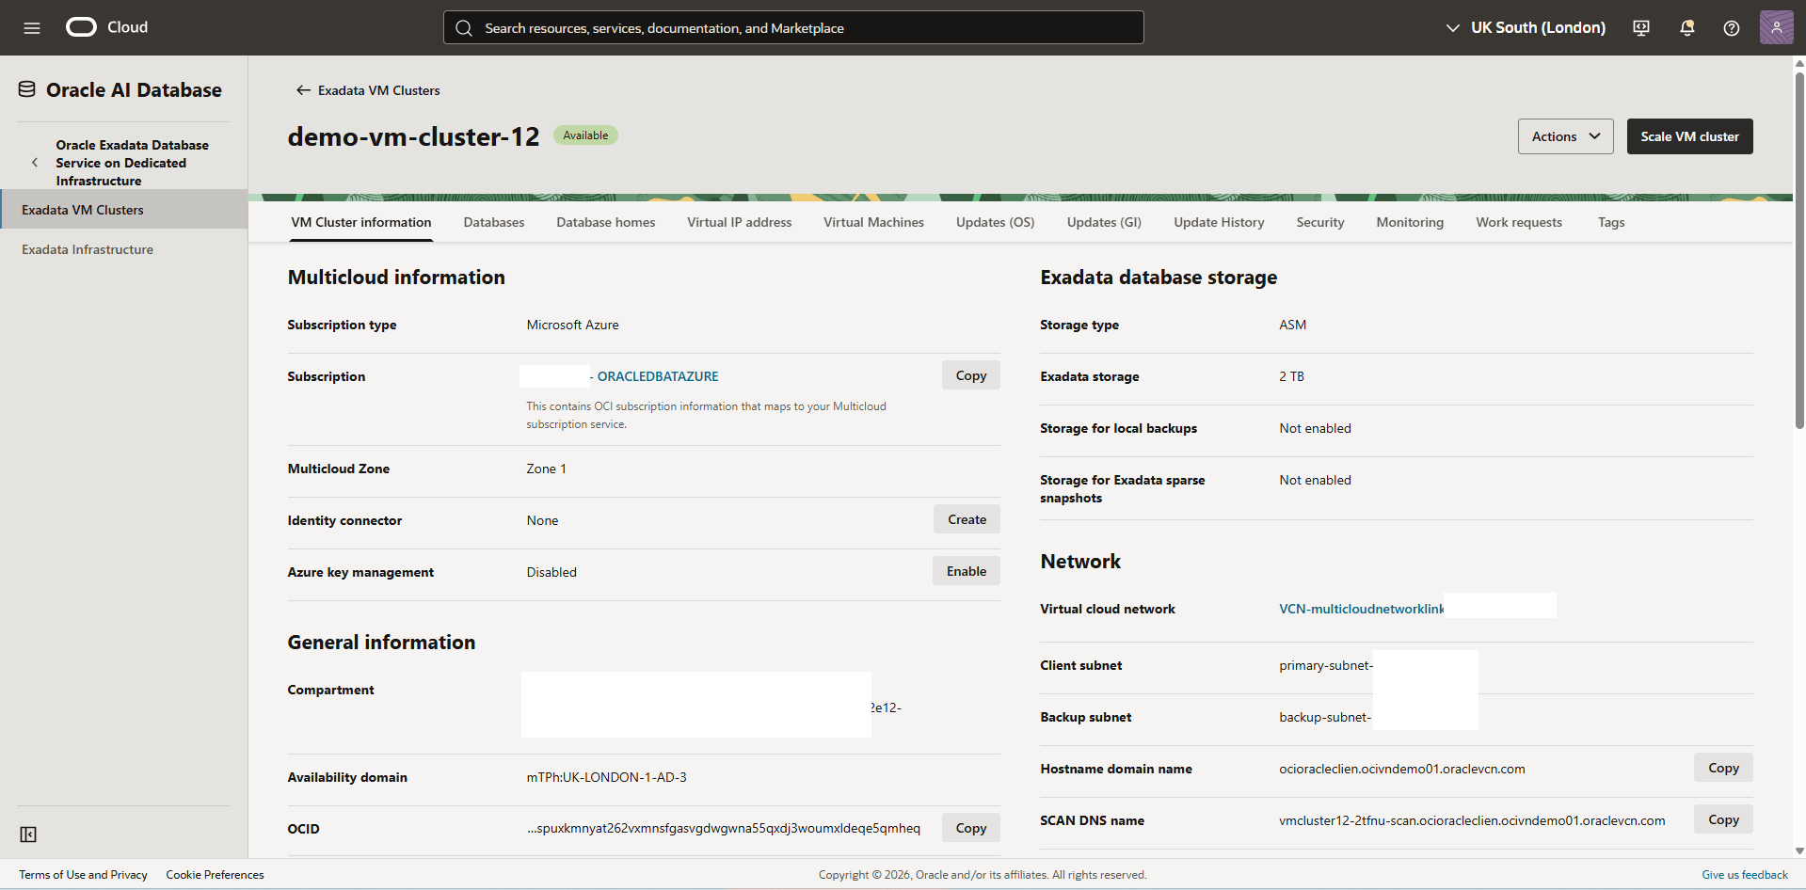
Task: Open the VCN-multicloudnetworklink link
Action: click(x=1360, y=609)
